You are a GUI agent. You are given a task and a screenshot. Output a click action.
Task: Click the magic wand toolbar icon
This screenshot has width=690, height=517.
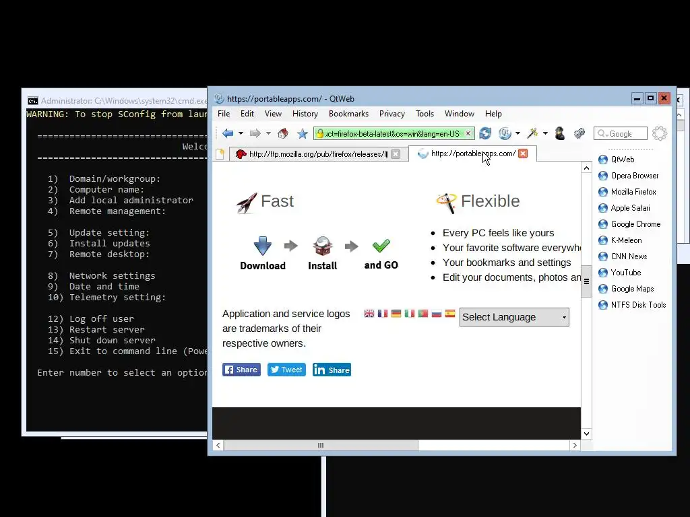532,133
